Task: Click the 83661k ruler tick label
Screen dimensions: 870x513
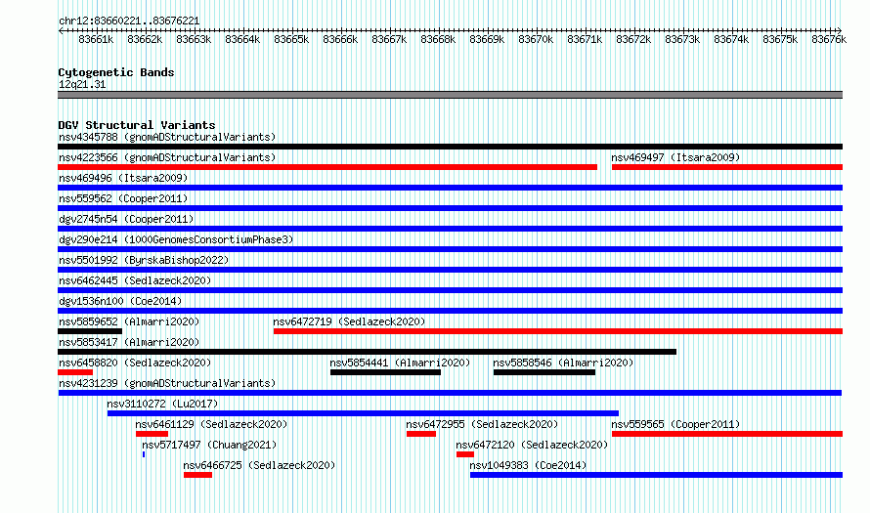Action: (x=96, y=39)
